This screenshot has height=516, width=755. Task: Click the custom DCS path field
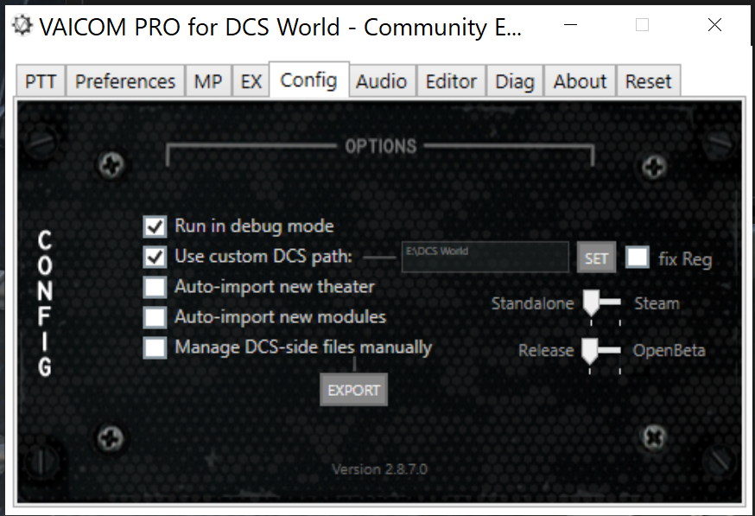[485, 257]
